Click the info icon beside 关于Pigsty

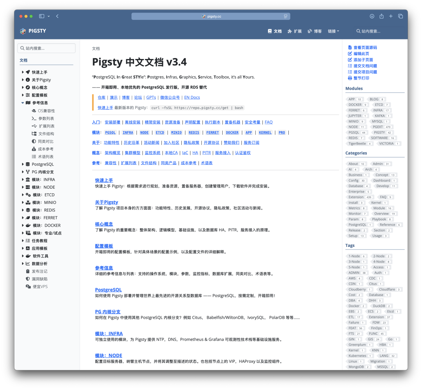[x=28, y=80]
